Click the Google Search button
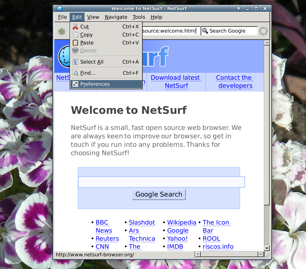This screenshot has height=269, width=306. tap(159, 194)
